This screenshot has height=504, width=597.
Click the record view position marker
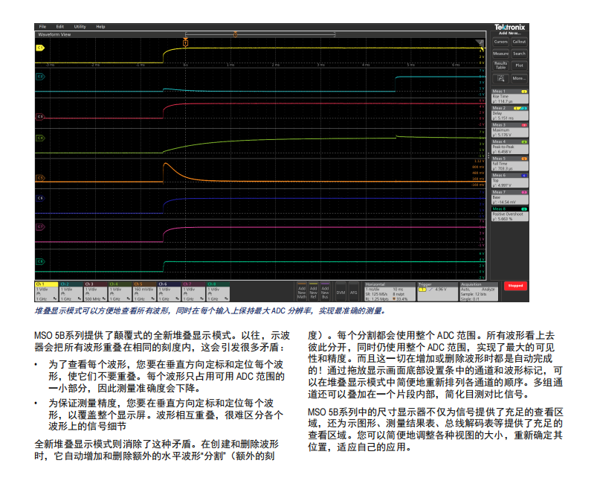tap(235, 35)
